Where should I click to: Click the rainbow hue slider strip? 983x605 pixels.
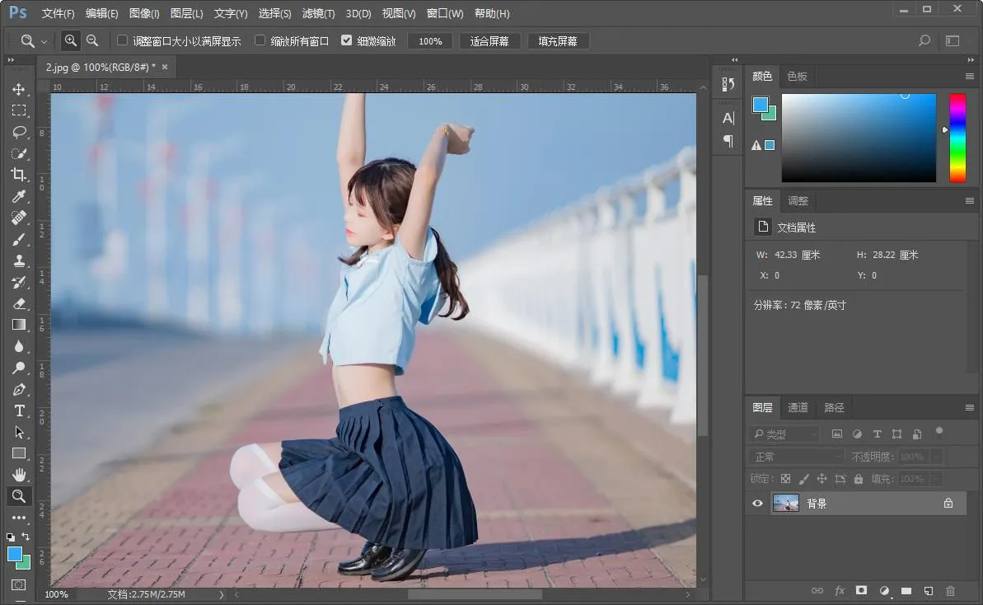click(957, 138)
